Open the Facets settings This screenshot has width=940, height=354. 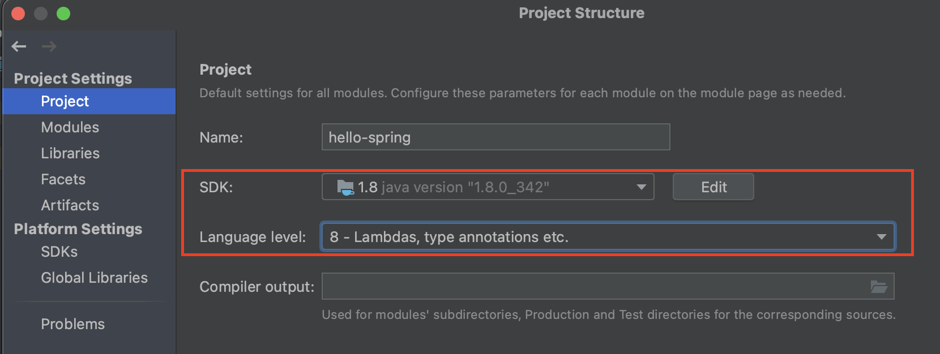[63, 179]
